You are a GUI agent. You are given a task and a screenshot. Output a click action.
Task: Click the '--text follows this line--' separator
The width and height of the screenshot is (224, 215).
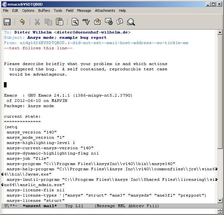pyautogui.click(x=38, y=48)
